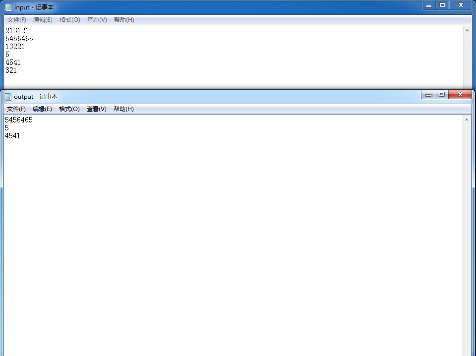Click line 5456465 in output window
This screenshot has width=476, height=356.
coord(19,120)
